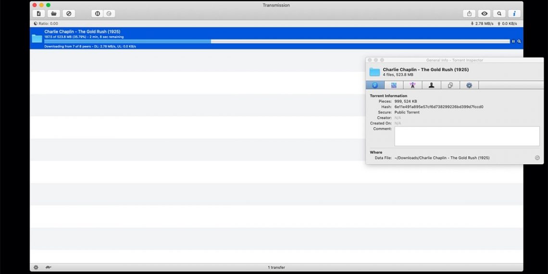Click 'Pieces: 999, 524 KB' value
Screen dimensions: 548x274
click(405, 101)
